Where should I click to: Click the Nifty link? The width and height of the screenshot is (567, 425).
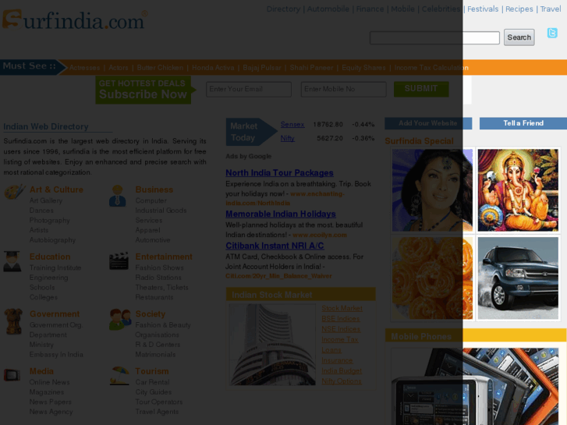tap(288, 138)
